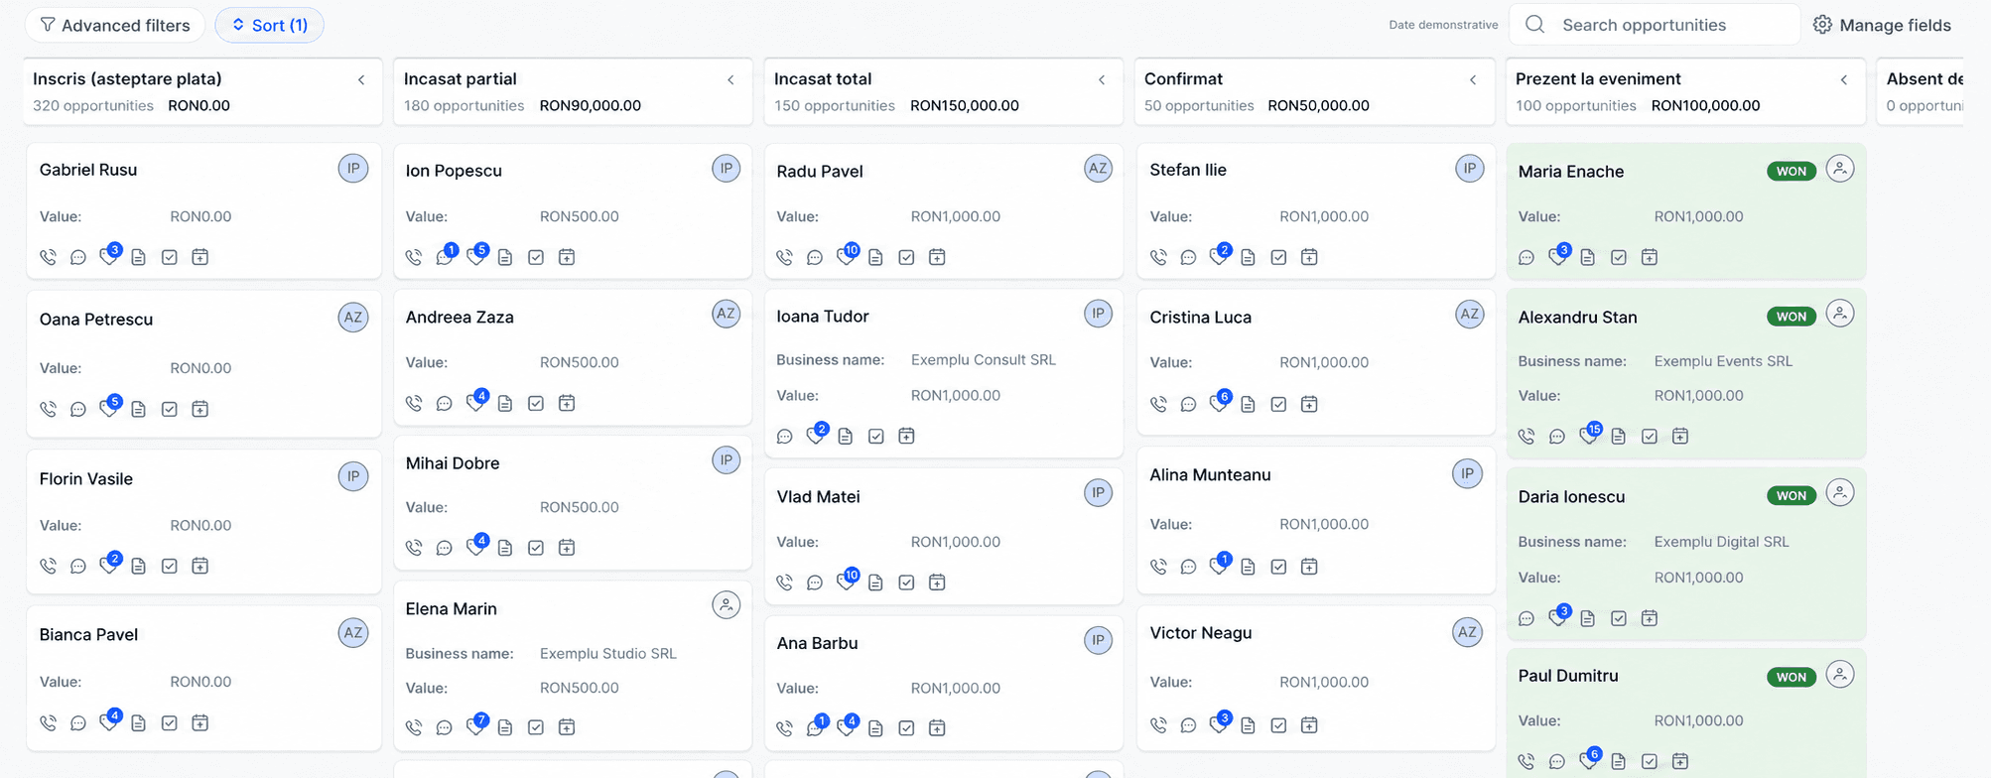The width and height of the screenshot is (1991, 778).
Task: Click assignee icon on Paul Dumitru card
Action: [x=1840, y=675]
